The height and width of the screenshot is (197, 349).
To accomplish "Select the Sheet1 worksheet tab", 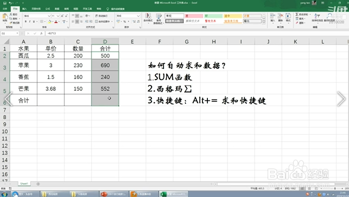I will (x=24, y=184).
